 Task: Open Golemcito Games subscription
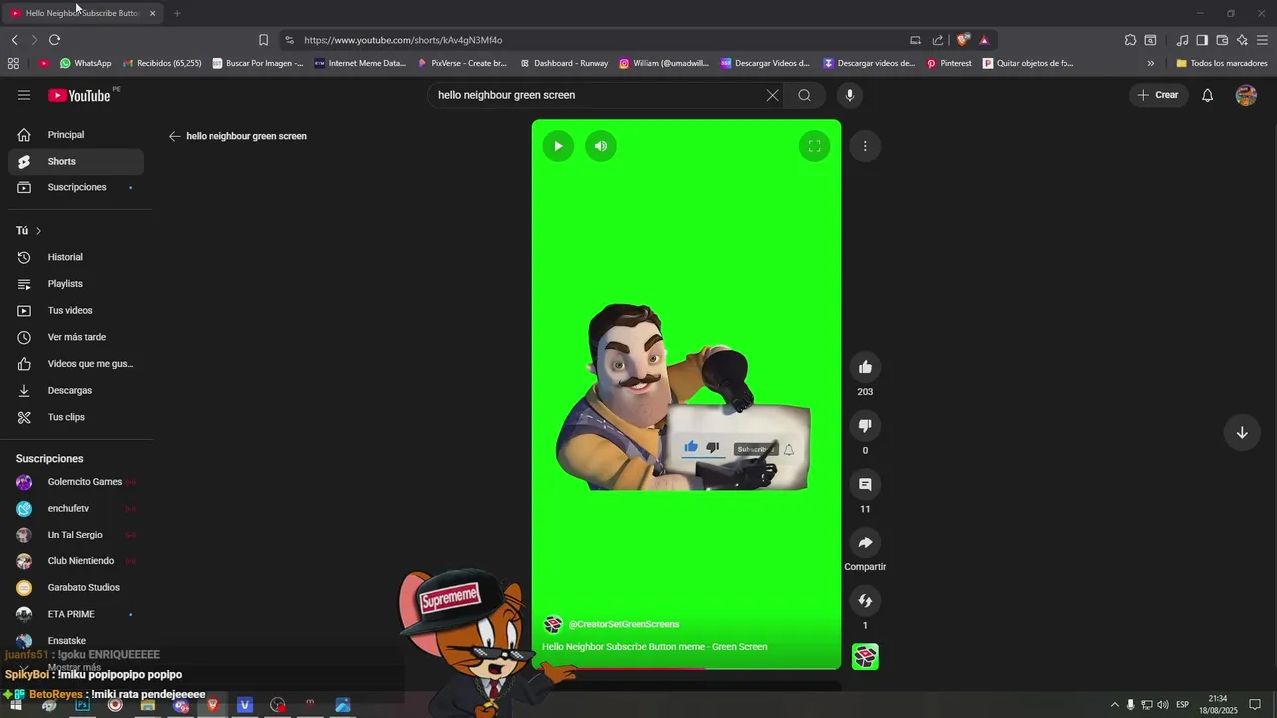click(x=76, y=482)
